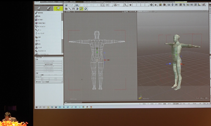Click the yellow highlighted icon in second toolbar row
Screen dimensions: 211x126
[81, 9]
